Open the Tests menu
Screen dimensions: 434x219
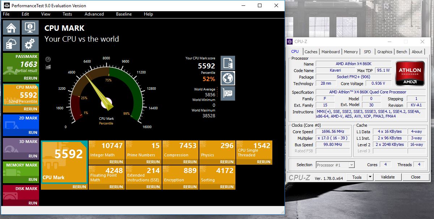coord(67,14)
